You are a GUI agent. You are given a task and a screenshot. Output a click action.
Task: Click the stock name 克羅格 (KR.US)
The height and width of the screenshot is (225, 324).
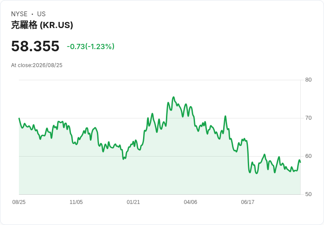(42, 25)
